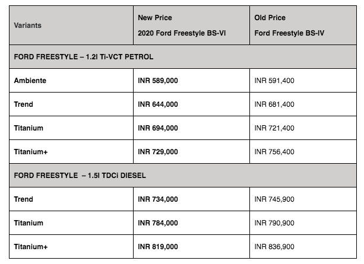This screenshot has height=264, width=364.
Task: Select the INR 644,000 price cell
Action: pyautogui.click(x=157, y=104)
